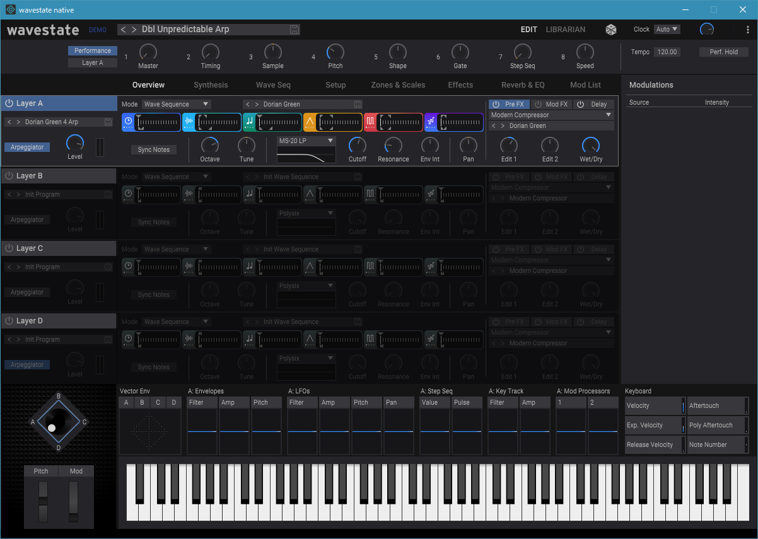
Task: Enable Layer D with its power button
Action: (9, 321)
